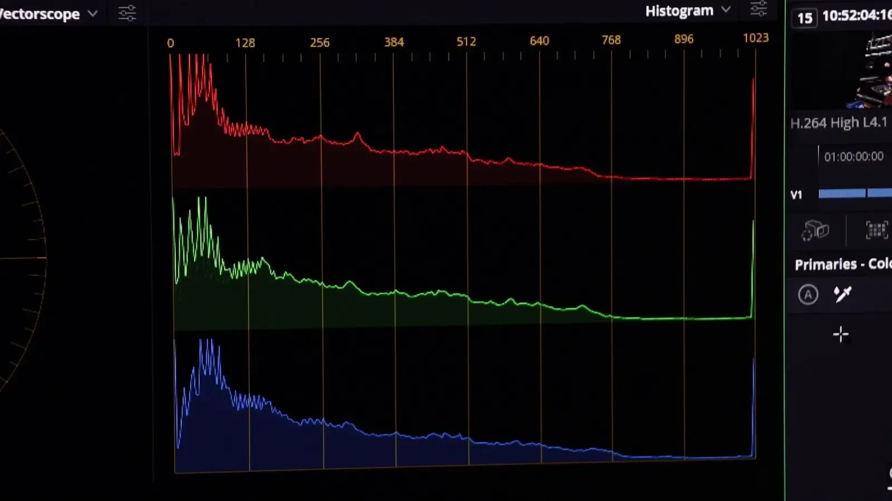Select the clip thumbnail preview image

(870, 70)
